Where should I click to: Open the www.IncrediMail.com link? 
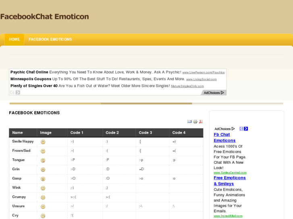pyautogui.click(x=228, y=216)
